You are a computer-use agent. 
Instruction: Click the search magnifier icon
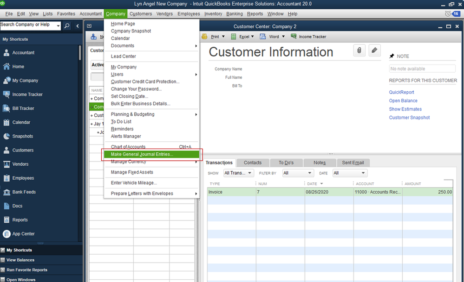click(67, 25)
